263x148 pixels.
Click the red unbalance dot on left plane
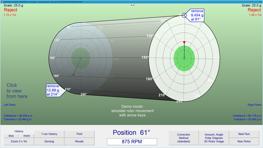pyautogui.click(x=73, y=75)
